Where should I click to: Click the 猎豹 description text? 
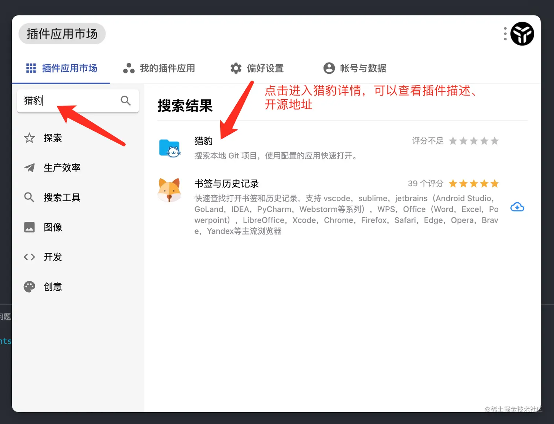tap(276, 156)
